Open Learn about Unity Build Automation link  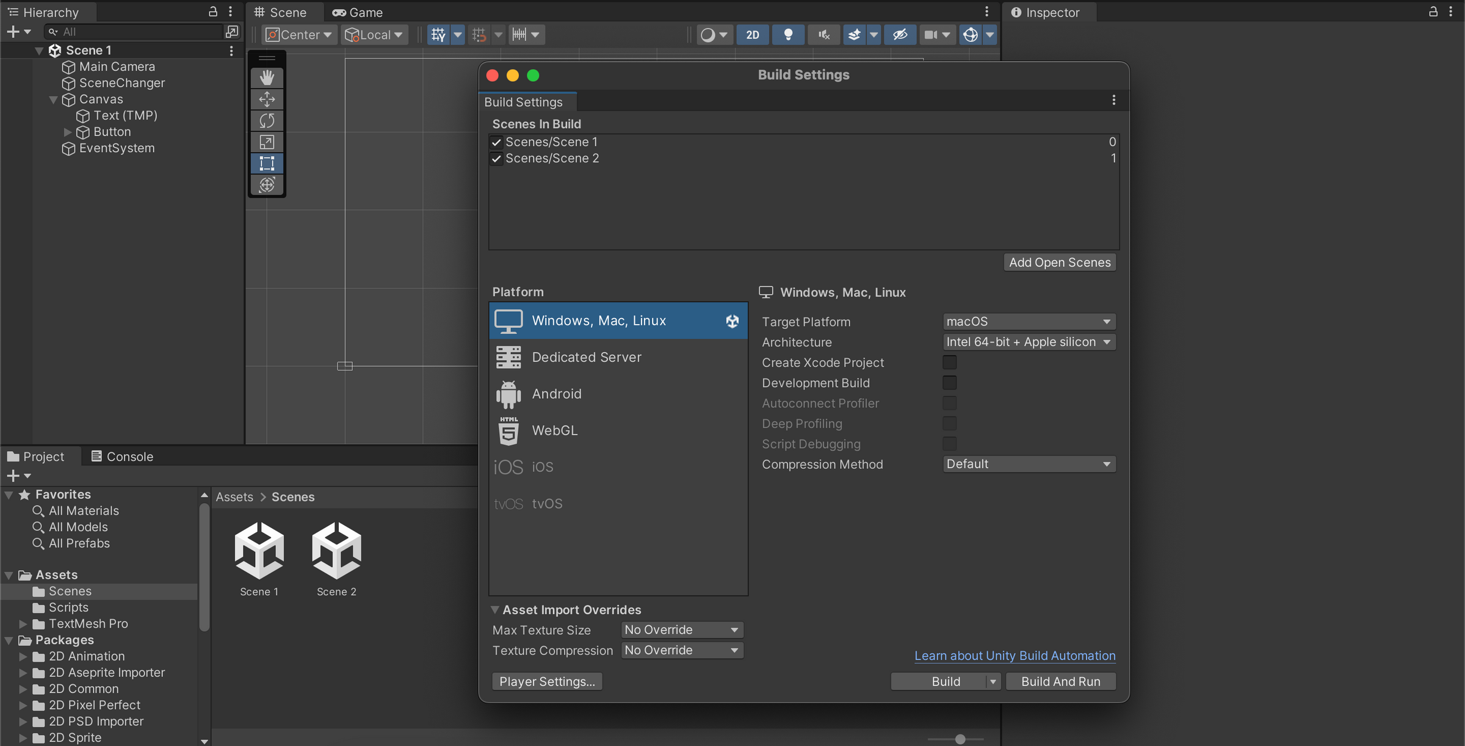click(1015, 656)
